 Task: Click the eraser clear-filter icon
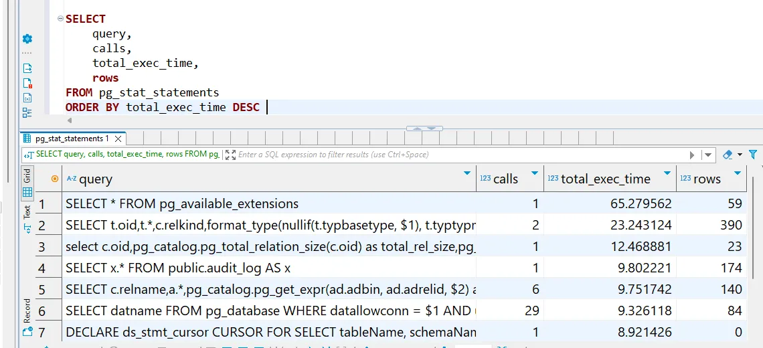pyautogui.click(x=728, y=155)
